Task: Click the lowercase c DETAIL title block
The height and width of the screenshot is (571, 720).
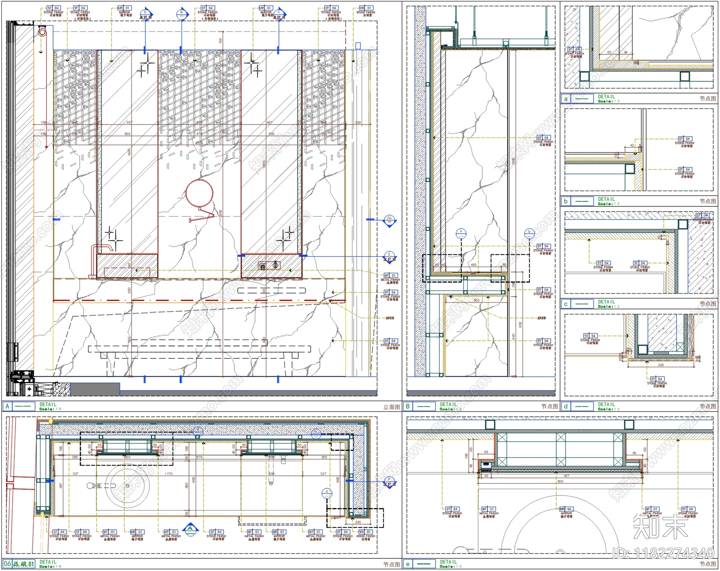Action: pyautogui.click(x=591, y=304)
